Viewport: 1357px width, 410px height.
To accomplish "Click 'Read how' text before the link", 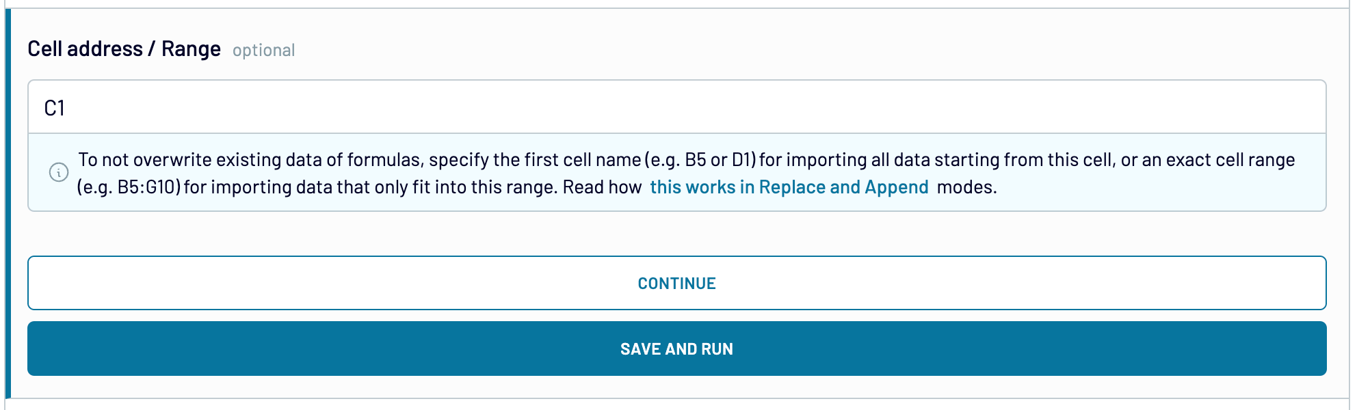I will tap(602, 187).
